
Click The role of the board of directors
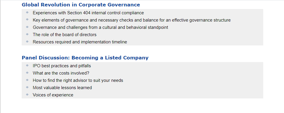tap(65, 35)
